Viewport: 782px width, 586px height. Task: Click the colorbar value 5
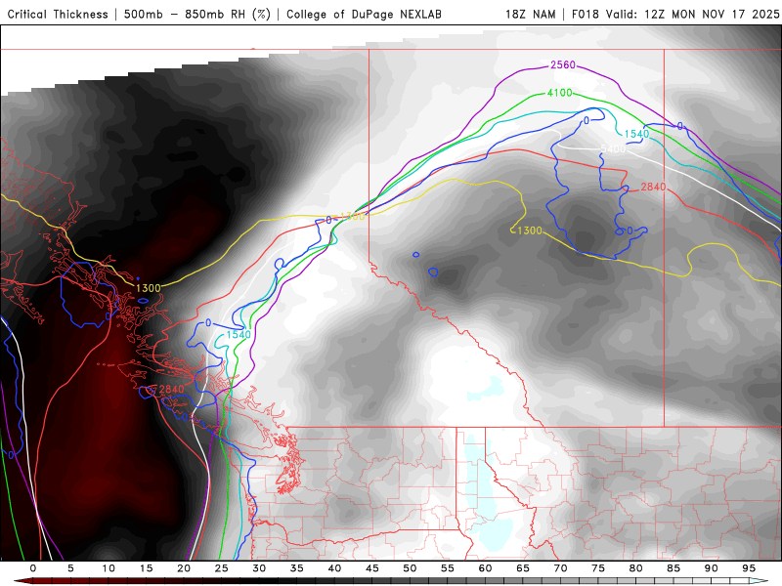point(70,568)
